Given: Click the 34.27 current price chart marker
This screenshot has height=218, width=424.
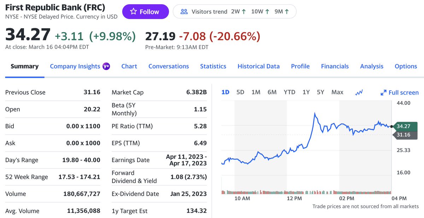Looking at the screenshot, I should point(406,126).
